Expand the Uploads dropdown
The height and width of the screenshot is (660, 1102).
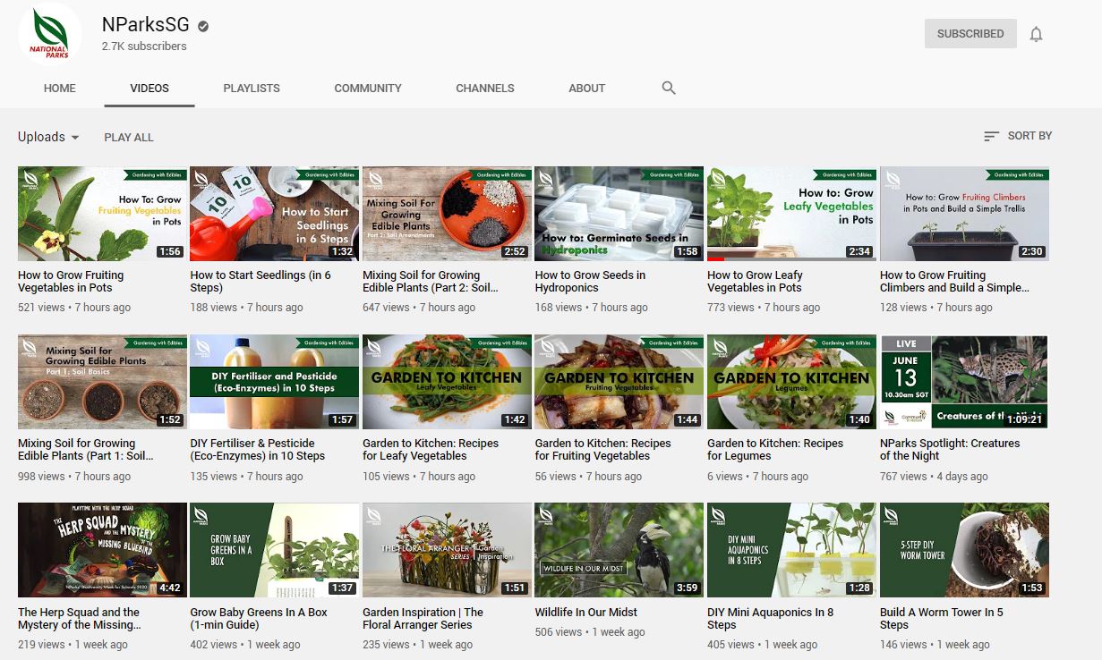(x=48, y=137)
